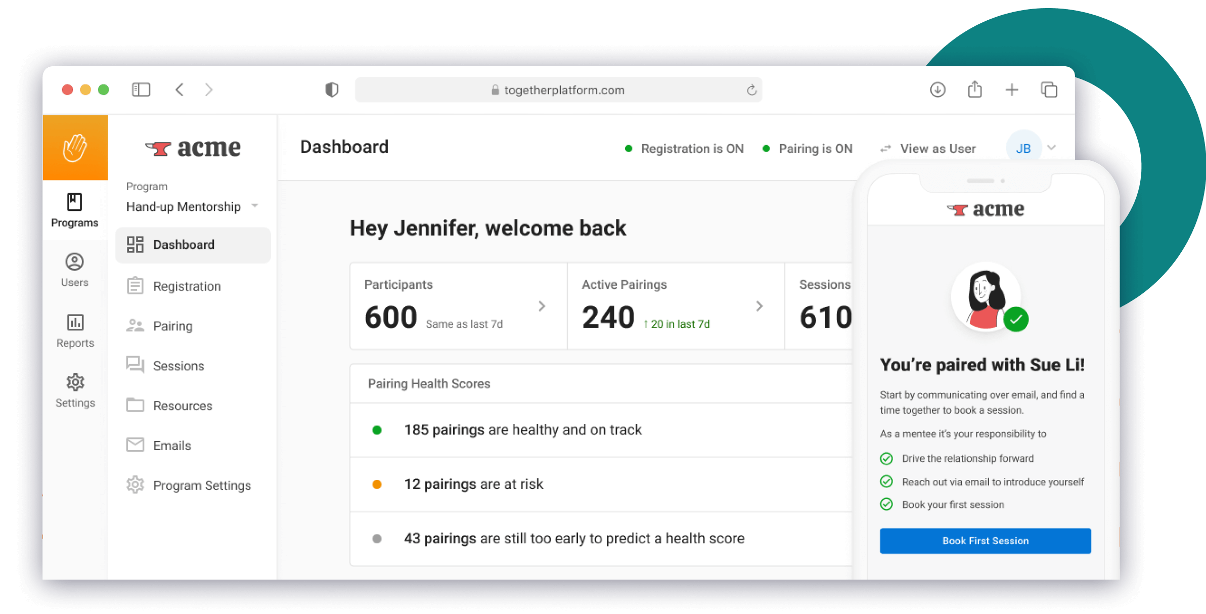Click the JB user avatar
1206x614 pixels.
pyautogui.click(x=1023, y=149)
